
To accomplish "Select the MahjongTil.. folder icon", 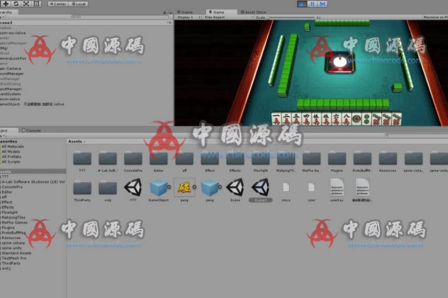I will click(x=286, y=159).
